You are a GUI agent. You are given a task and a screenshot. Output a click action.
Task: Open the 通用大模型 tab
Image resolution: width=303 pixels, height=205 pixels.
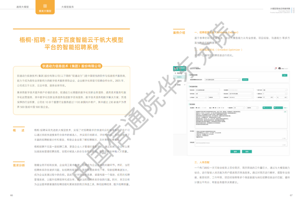point(22,7)
